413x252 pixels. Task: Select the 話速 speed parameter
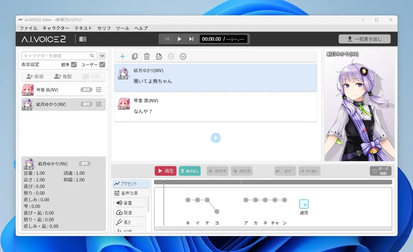pos(131,213)
